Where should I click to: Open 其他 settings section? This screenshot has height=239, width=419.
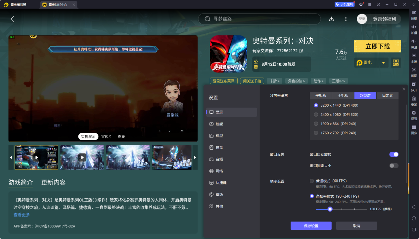click(x=231, y=206)
